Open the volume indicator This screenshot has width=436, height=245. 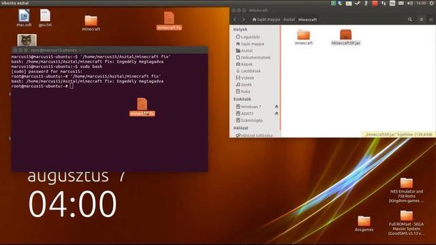[x=410, y=3]
